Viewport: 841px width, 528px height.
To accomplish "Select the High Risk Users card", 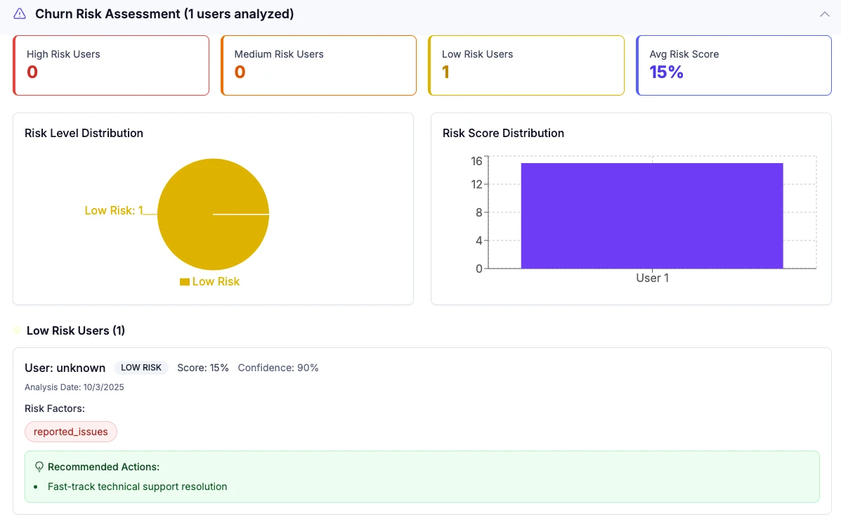I will [x=111, y=65].
